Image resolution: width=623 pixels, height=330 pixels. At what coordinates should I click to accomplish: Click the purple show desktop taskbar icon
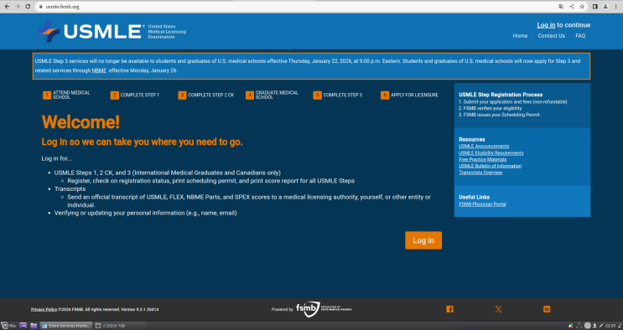click(23, 326)
